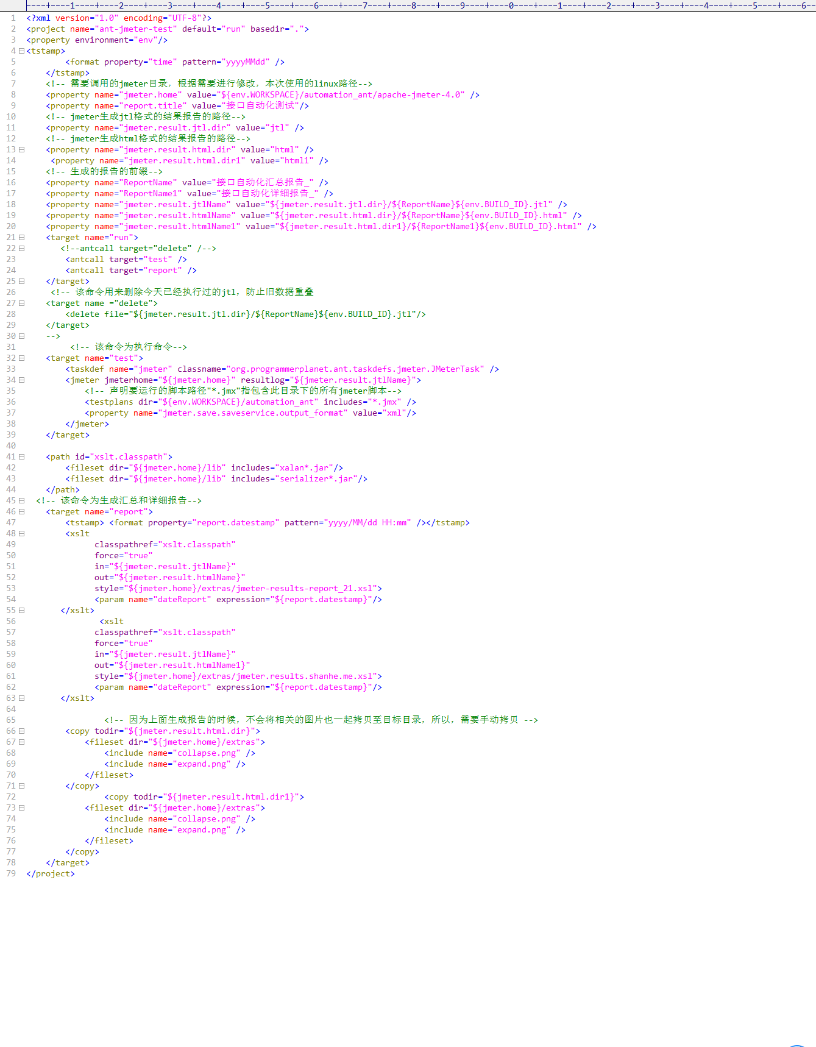The width and height of the screenshot is (816, 1047).
Task: Click the testplans includes "*.jmx" value
Action: coord(385,402)
